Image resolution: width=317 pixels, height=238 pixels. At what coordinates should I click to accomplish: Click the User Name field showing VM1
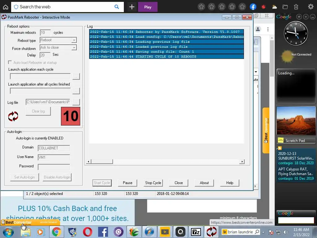tap(54, 157)
